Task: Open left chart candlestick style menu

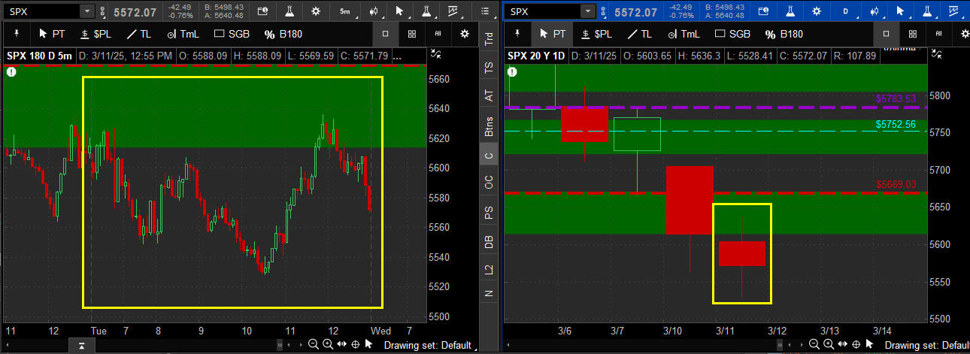Action: pyautogui.click(x=374, y=11)
